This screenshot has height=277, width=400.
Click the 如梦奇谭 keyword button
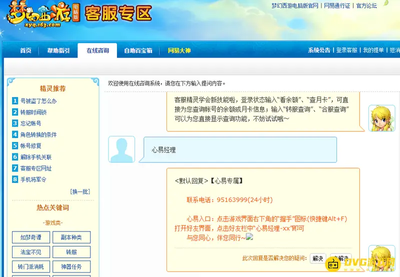(31, 237)
